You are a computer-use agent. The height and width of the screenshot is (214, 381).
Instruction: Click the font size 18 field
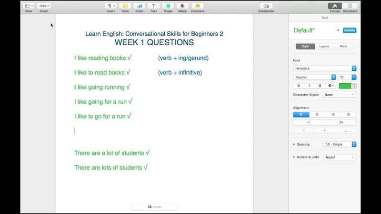(345, 77)
